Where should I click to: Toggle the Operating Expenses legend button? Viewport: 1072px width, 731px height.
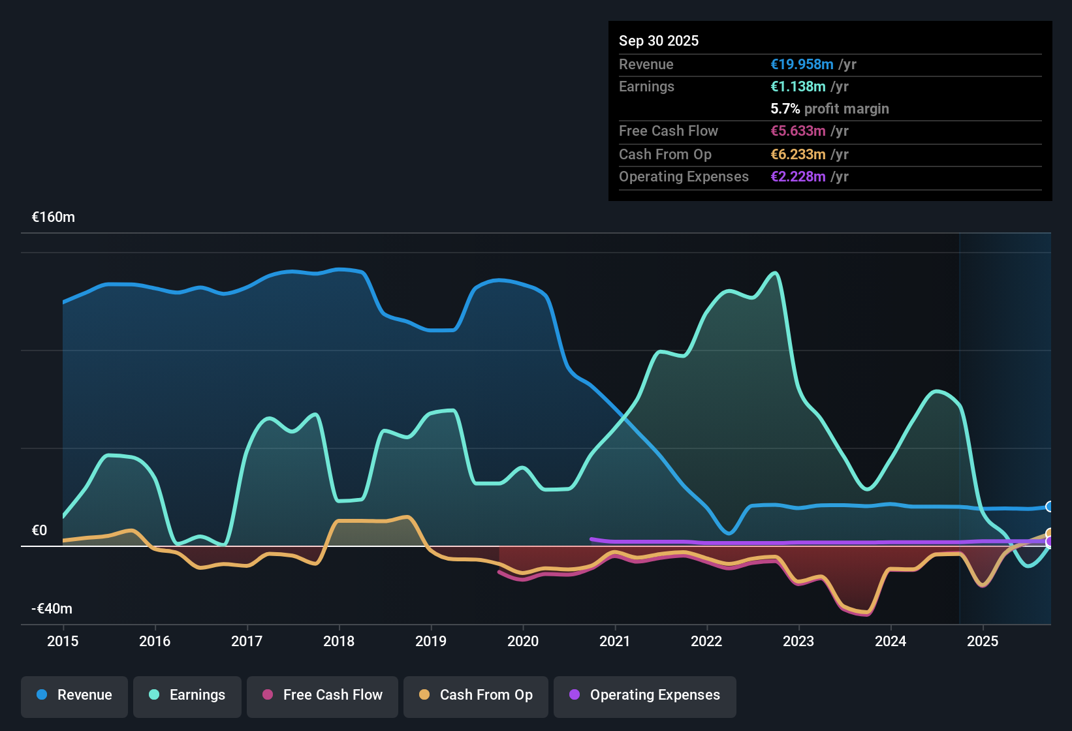tap(645, 695)
